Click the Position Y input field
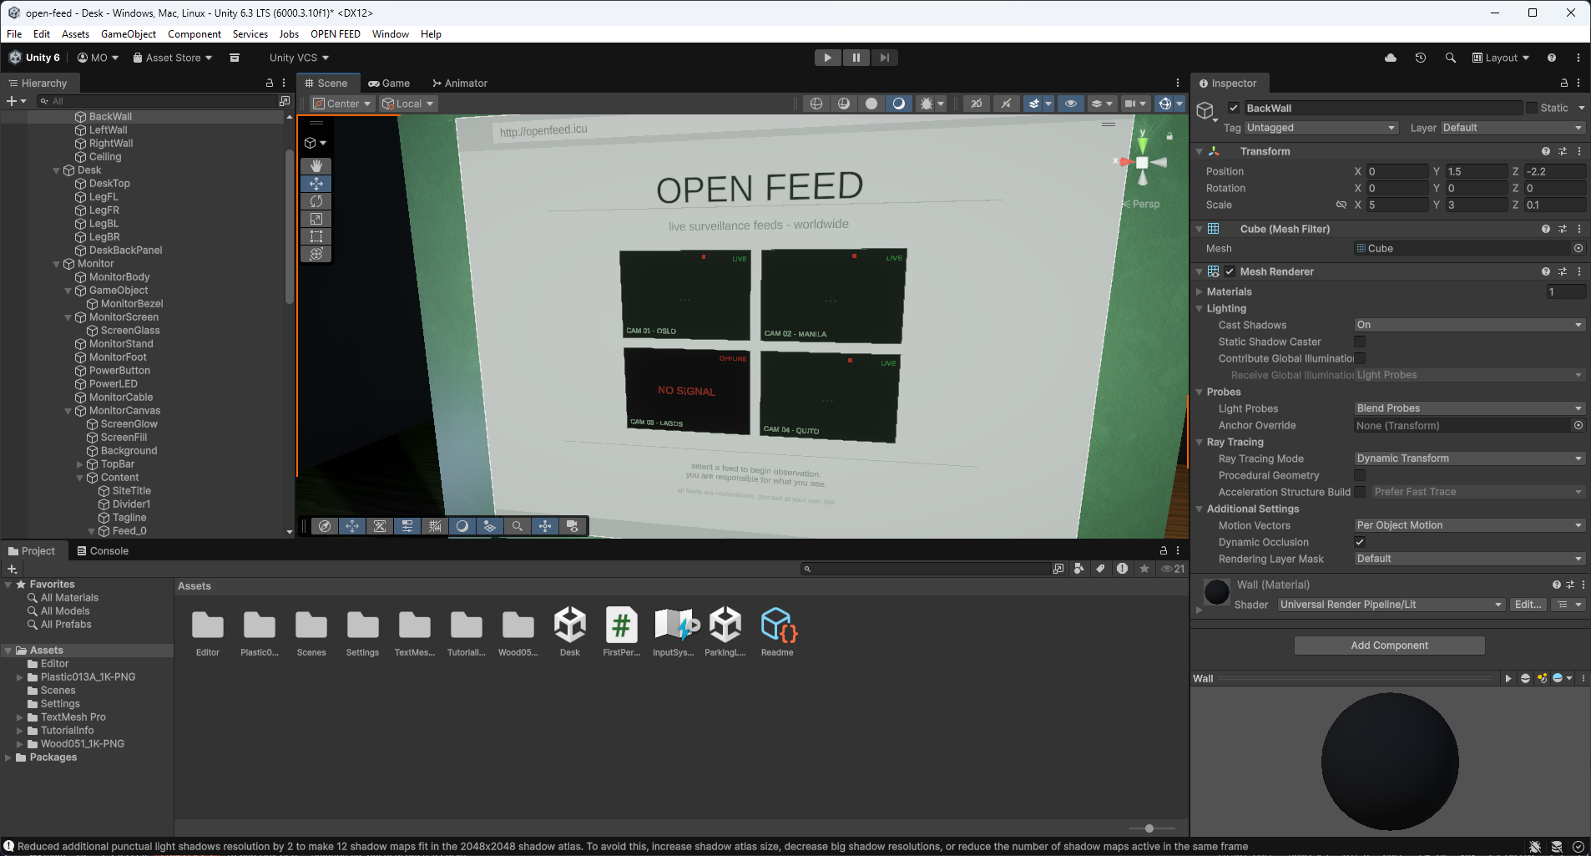1591x856 pixels. tap(1476, 171)
